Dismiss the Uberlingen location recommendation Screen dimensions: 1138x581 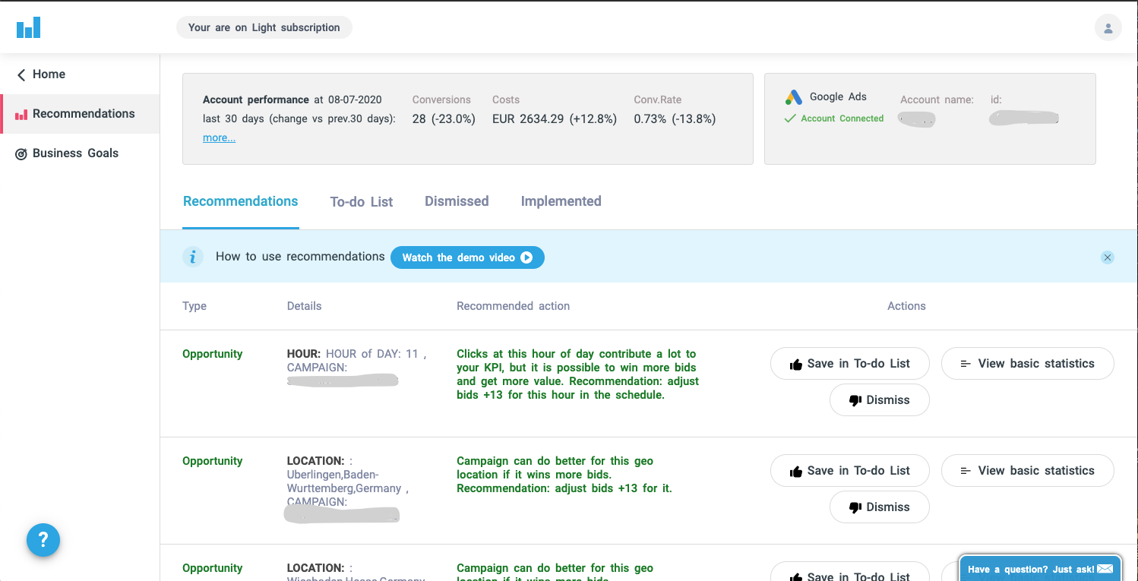880,507
